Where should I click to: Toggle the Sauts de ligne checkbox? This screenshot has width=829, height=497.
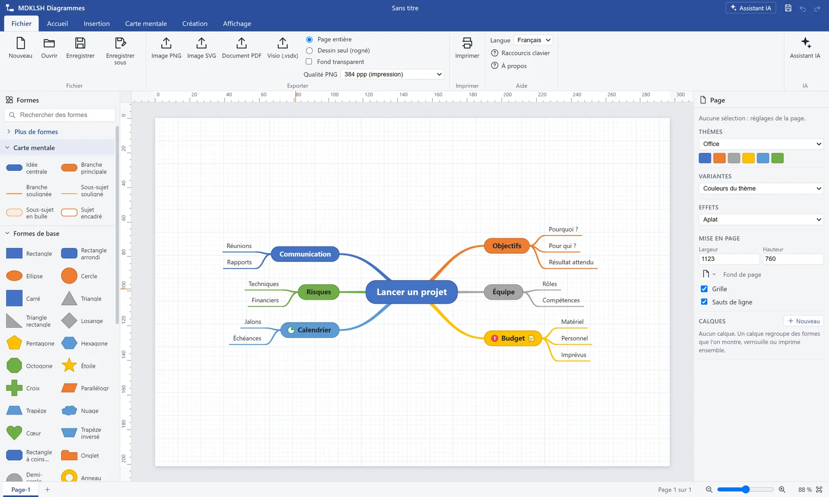(704, 302)
